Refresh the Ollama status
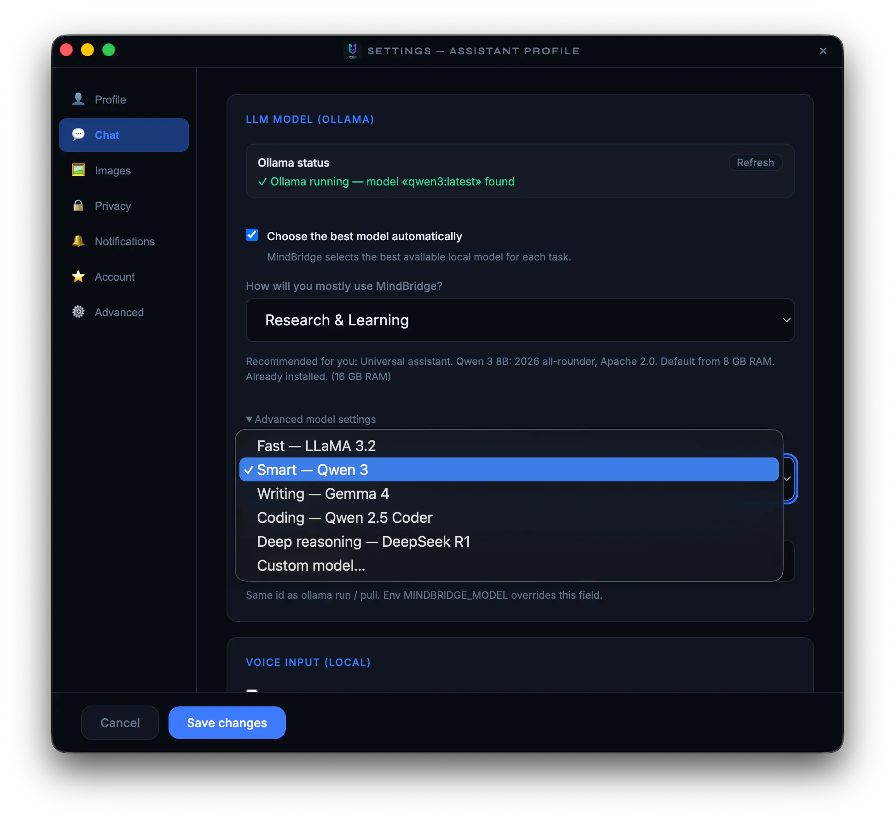Screen dimensions: 895x821 pos(755,162)
